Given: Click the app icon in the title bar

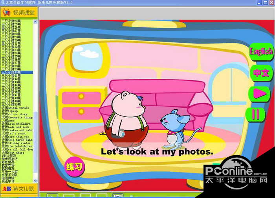Looking at the screenshot, I should tap(2, 2).
